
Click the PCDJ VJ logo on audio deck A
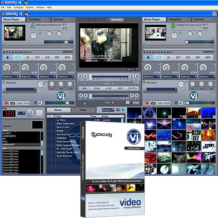pos(61,96)
